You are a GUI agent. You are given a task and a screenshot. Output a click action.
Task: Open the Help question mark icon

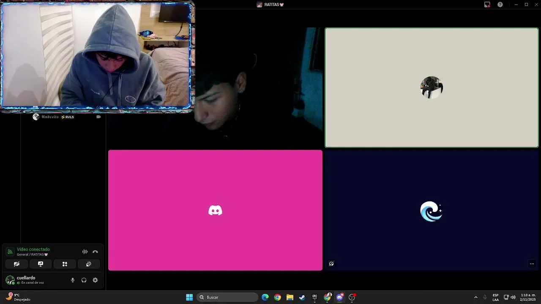pyautogui.click(x=500, y=5)
